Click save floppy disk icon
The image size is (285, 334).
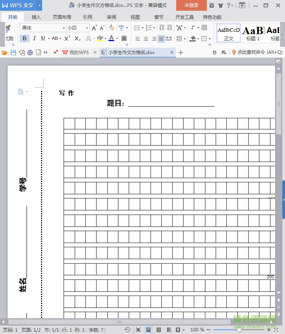point(13,53)
